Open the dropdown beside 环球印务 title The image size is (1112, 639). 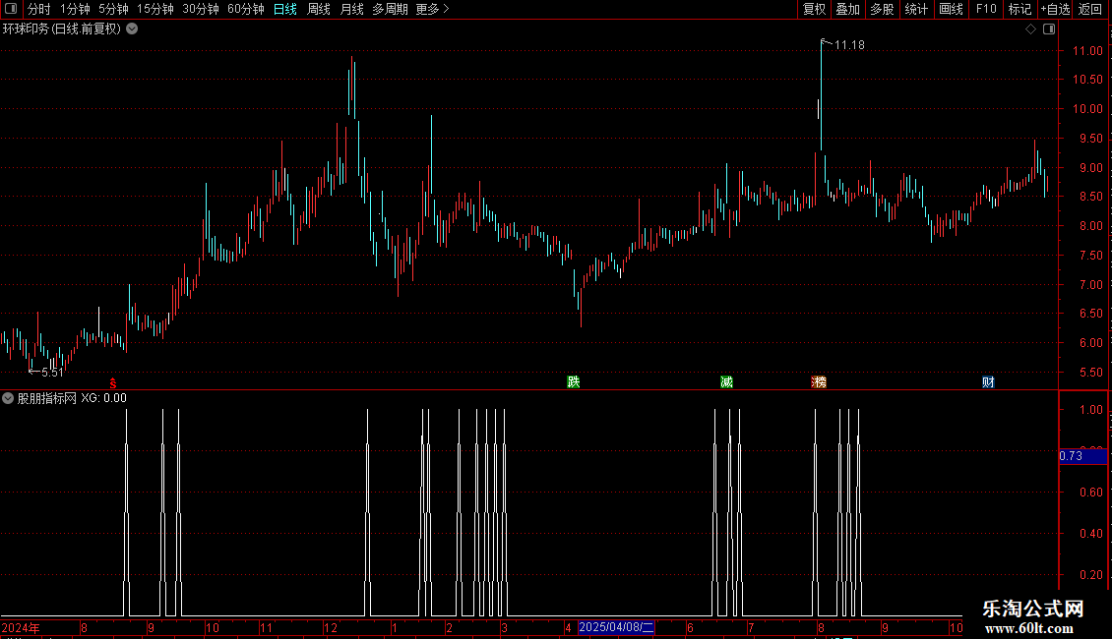pyautogui.click(x=132, y=29)
